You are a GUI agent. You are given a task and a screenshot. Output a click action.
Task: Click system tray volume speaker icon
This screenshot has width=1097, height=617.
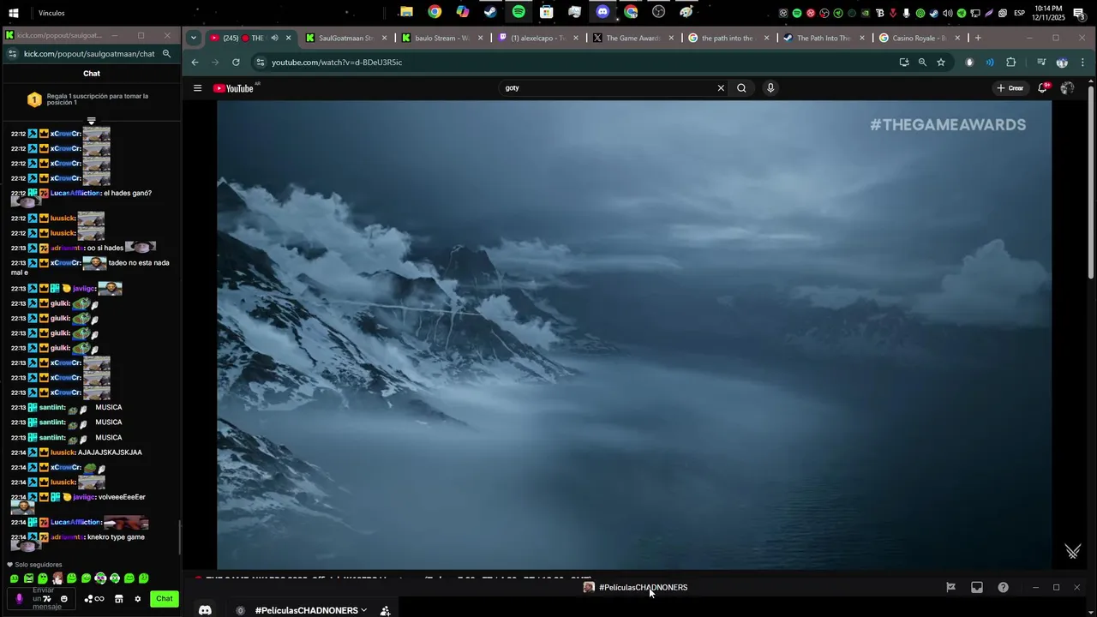pyautogui.click(x=948, y=13)
